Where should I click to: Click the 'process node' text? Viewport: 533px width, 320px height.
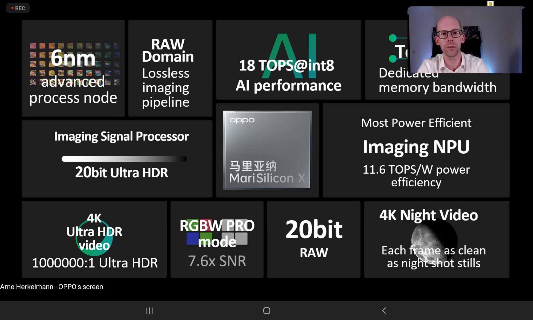point(73,98)
